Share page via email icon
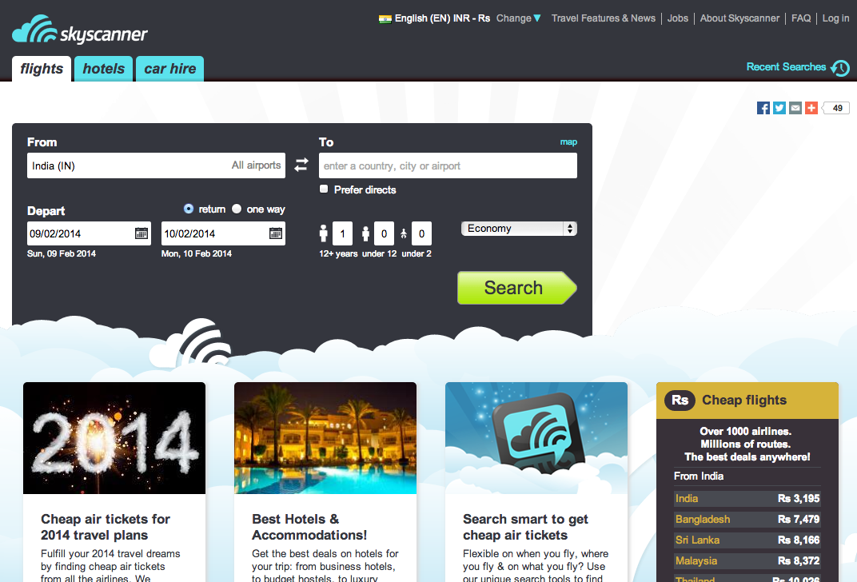Viewport: 857px width, 582px height. click(x=795, y=108)
